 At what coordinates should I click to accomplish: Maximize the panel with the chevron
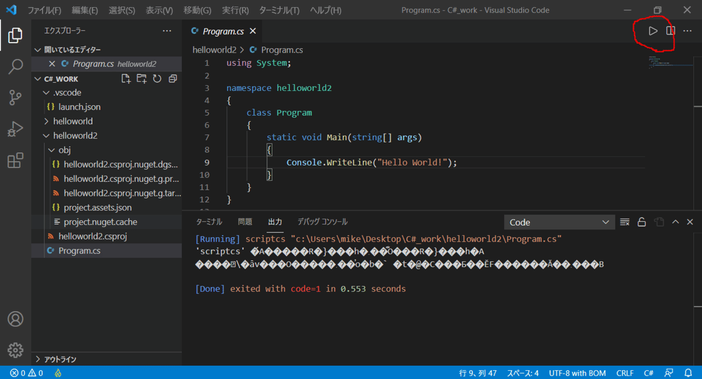click(x=676, y=222)
